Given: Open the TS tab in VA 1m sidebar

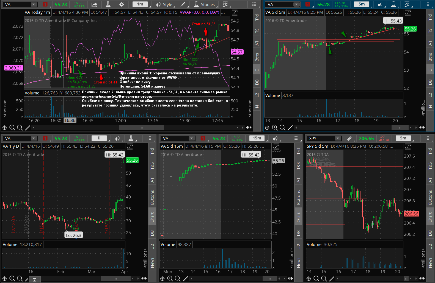Looking at the screenshot, I should tap(257, 31).
